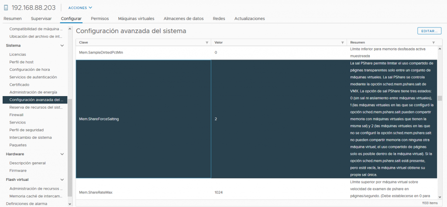Image resolution: width=447 pixels, height=207 pixels.
Task: Click sidebar scrollbar up arrow
Action: click(x=70, y=29)
